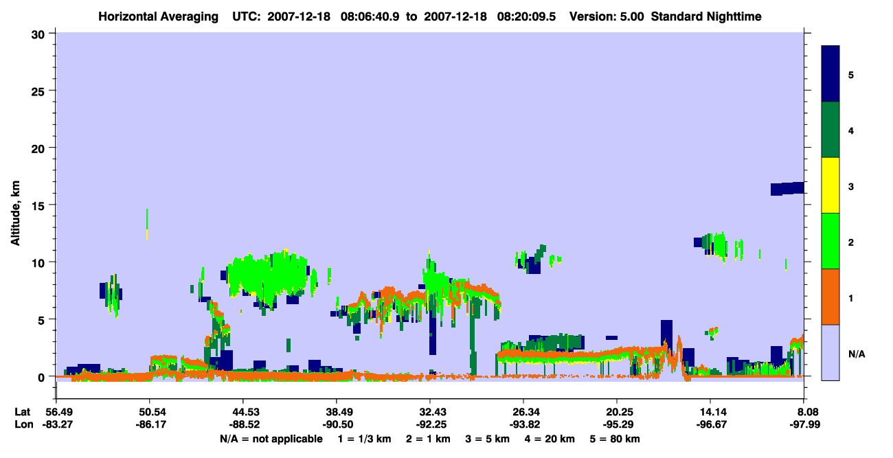The height and width of the screenshot is (458, 893).
Task: Click the longitude value -97.99
Action: pyautogui.click(x=804, y=425)
